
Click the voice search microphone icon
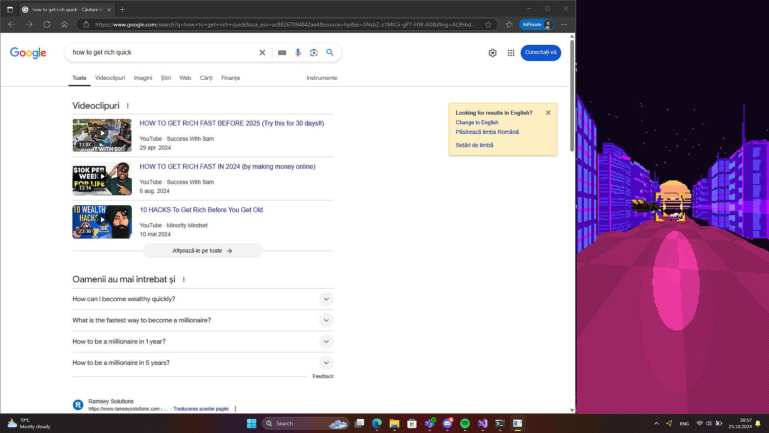(298, 53)
